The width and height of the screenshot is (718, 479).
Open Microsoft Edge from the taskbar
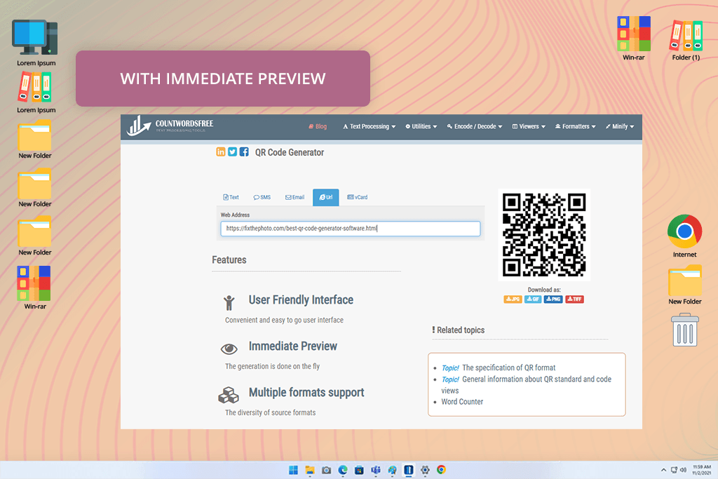coord(342,470)
